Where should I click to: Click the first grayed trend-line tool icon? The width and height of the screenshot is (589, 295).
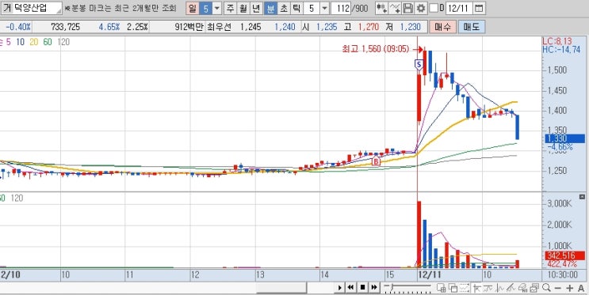(x=477, y=288)
